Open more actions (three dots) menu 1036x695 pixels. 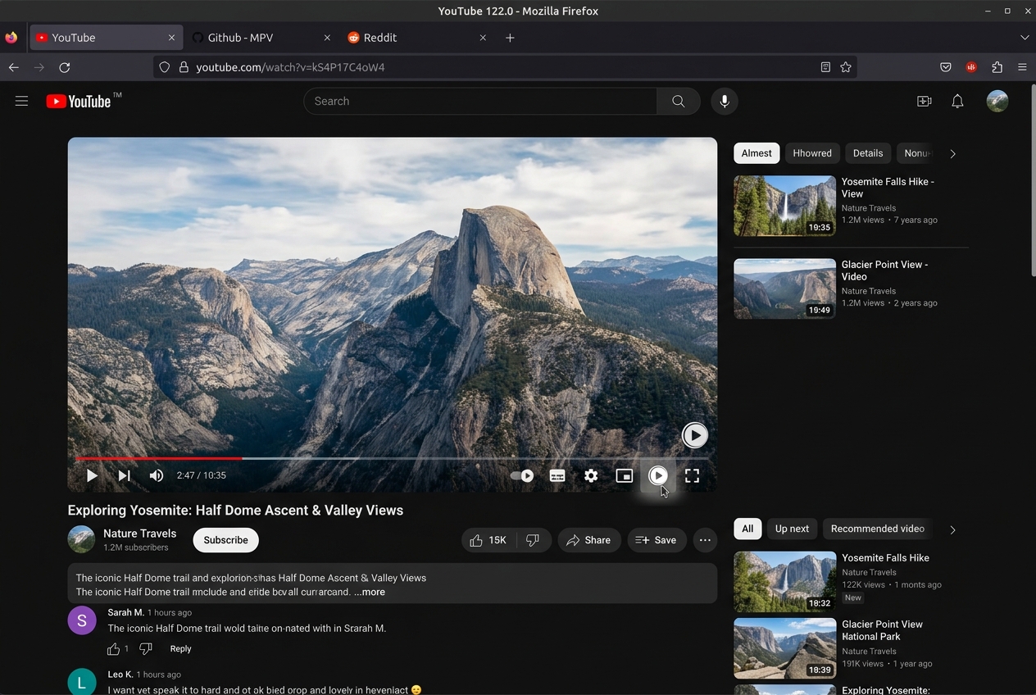point(705,540)
